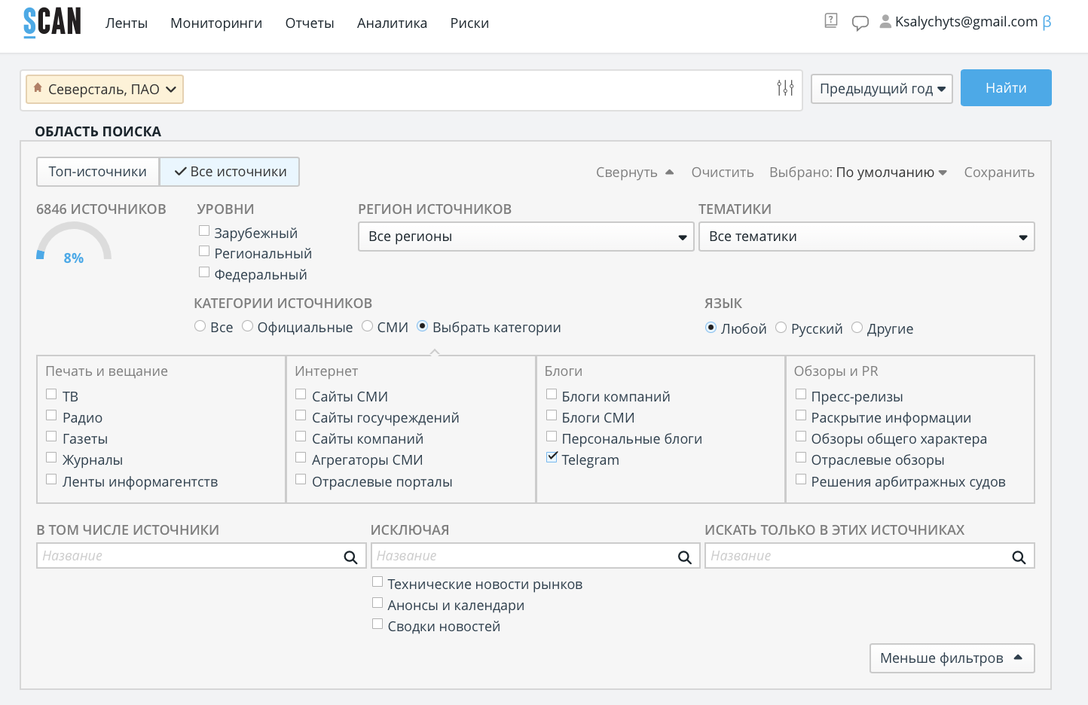Viewport: 1088px width, 705px height.
Task: Open the Предыдущий год period dropdown
Action: pyautogui.click(x=882, y=89)
